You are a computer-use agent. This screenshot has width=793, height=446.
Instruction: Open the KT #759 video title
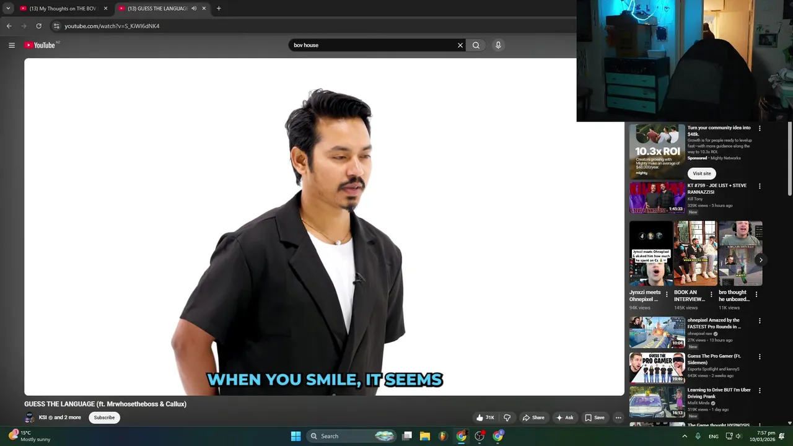(x=717, y=188)
